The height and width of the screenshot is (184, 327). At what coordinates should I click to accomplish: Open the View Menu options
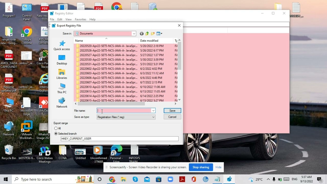coord(159,33)
